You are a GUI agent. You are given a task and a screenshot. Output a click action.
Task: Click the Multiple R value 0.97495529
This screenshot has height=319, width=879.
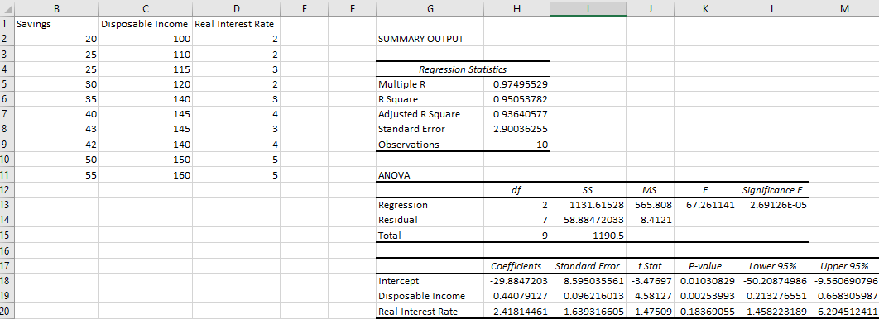point(516,84)
